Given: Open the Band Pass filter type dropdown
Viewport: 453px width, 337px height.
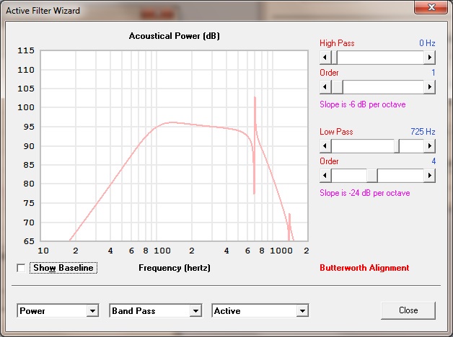Looking at the screenshot, I should (195, 311).
